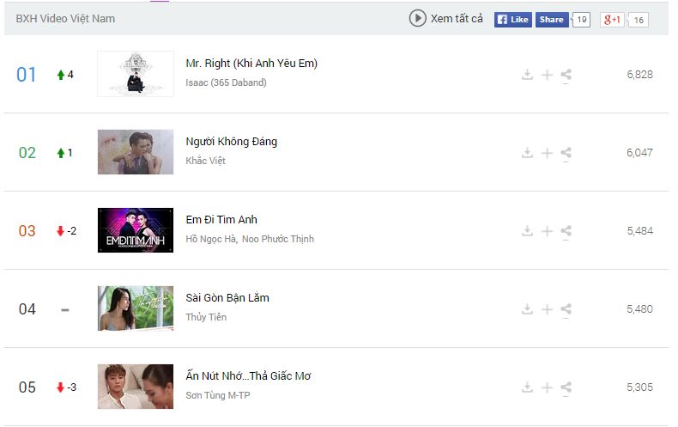The width and height of the screenshot is (678, 427).
Task: Open artist Hồ Ngọc Hà page
Action: coord(211,239)
